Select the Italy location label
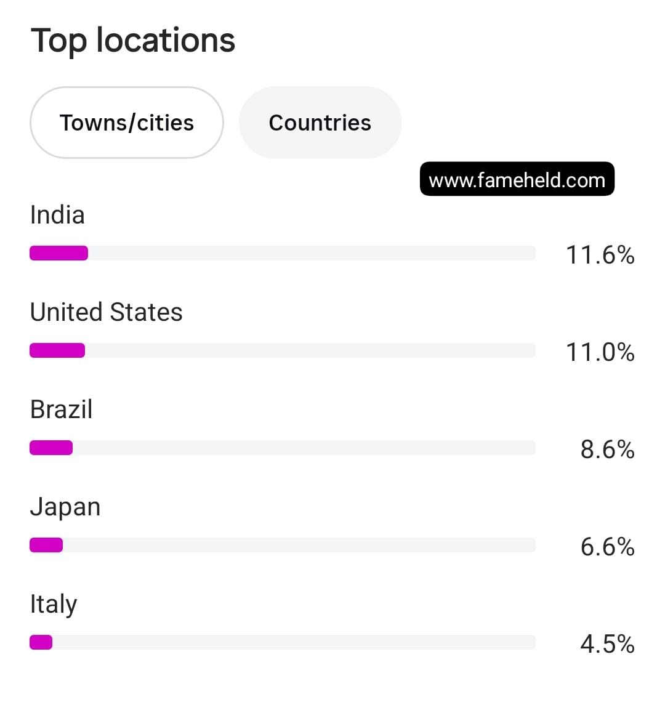Screen dimensions: 665x710 (54, 605)
